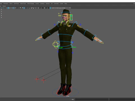Click the persp camera label in viewport

[68, 96]
